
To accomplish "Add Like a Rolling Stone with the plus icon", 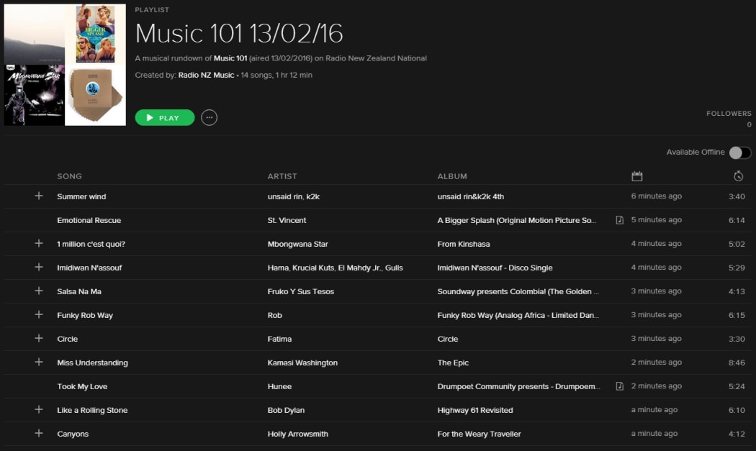I will pos(39,410).
